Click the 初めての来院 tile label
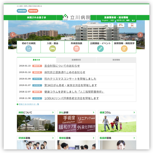 (29, 43)
